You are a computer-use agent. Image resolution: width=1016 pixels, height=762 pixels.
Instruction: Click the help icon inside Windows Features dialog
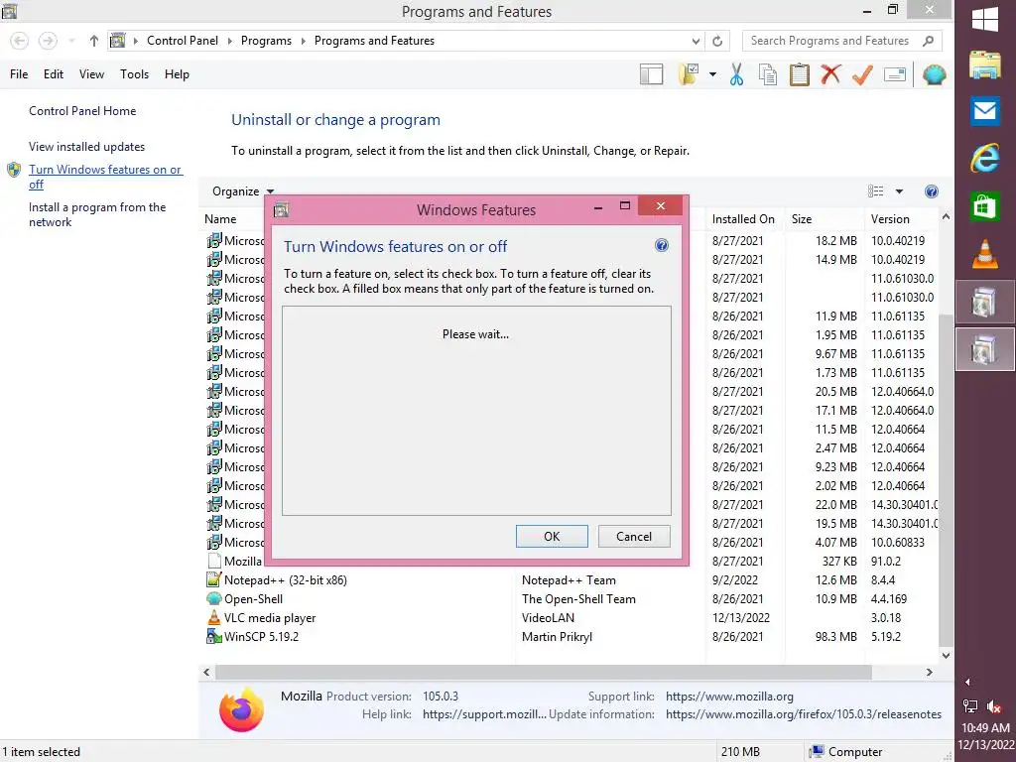(661, 246)
